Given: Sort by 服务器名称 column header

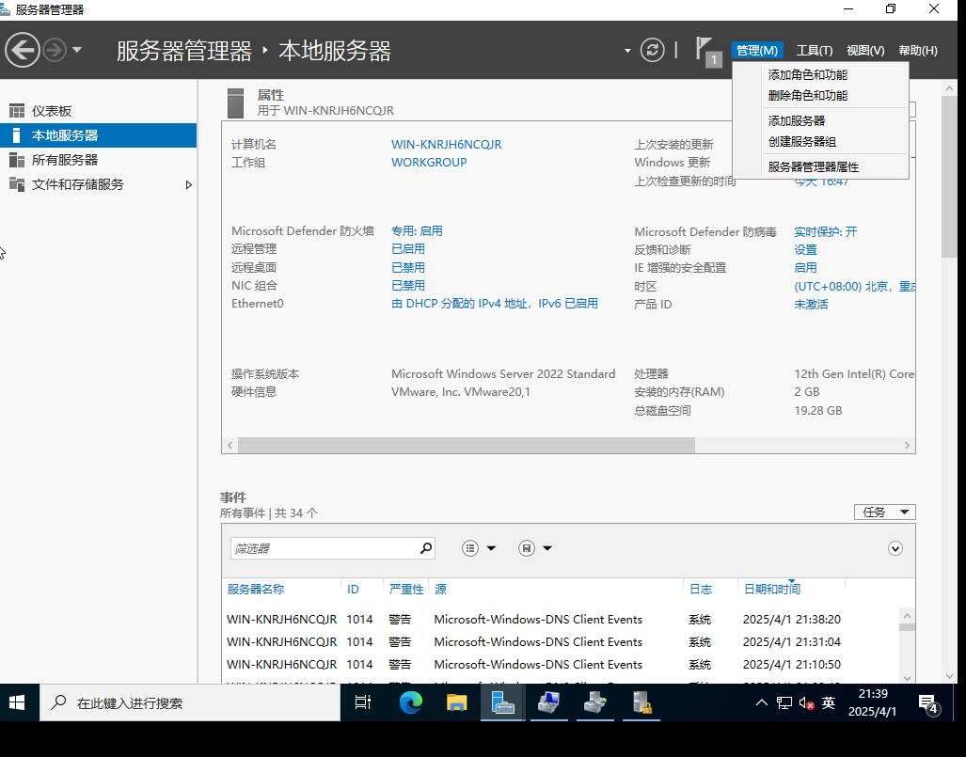Looking at the screenshot, I should click(x=256, y=589).
